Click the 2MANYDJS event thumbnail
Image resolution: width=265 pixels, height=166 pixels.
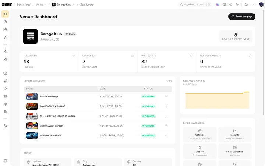(x=32, y=126)
